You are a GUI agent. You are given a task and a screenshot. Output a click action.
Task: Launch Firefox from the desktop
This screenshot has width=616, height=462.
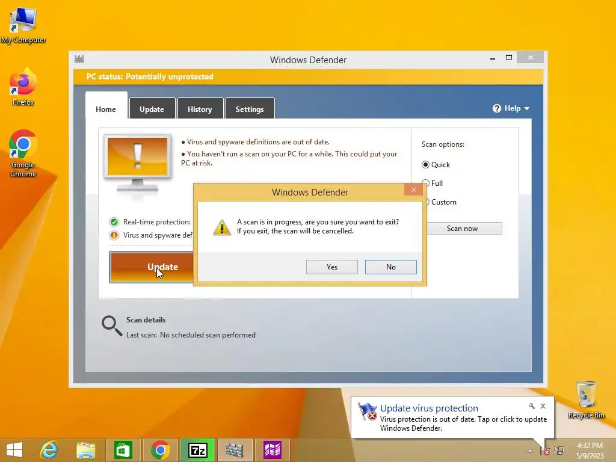tap(23, 87)
